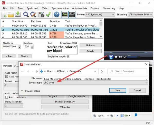The width and height of the screenshot is (154, 125).
Task: Play the video with blue play button
Action: [x=111, y=57]
